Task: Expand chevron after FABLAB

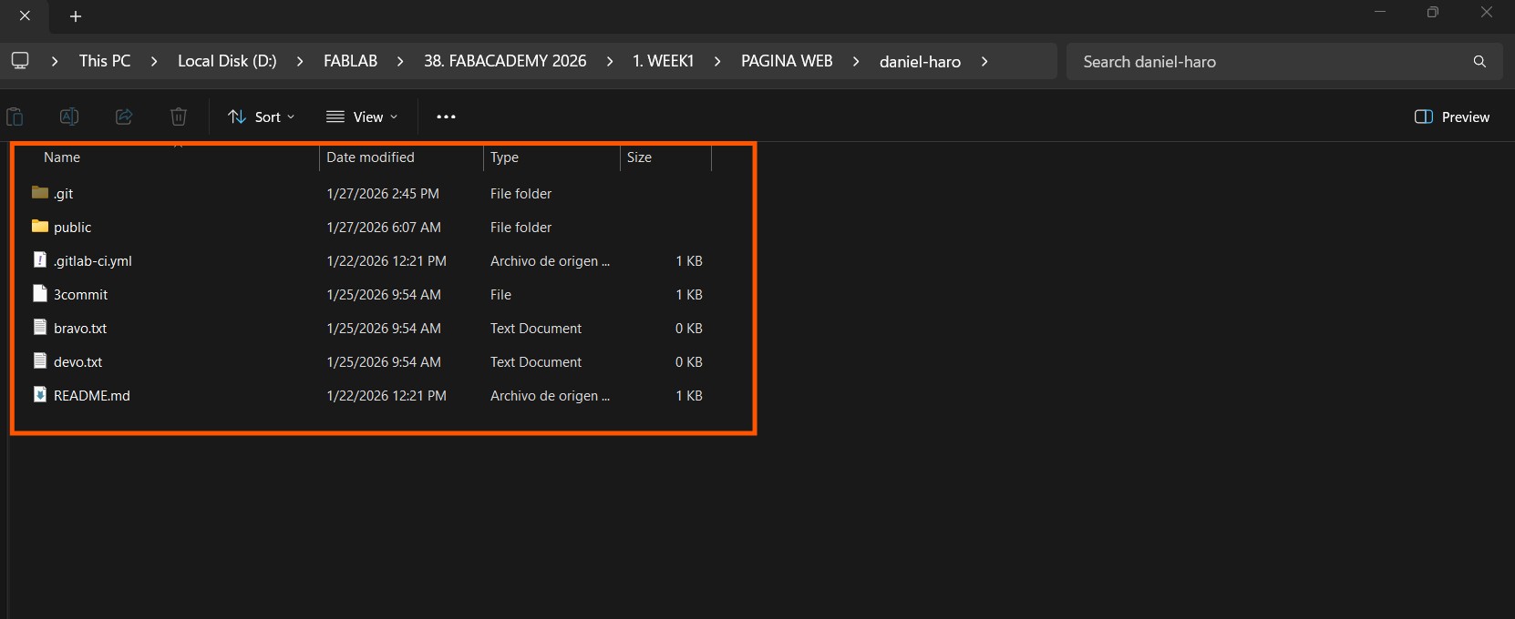Action: coord(400,61)
